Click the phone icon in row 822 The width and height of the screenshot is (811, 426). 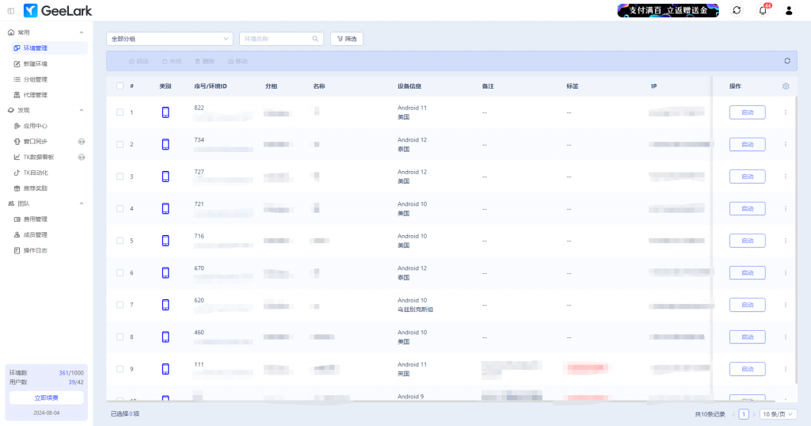tap(166, 112)
